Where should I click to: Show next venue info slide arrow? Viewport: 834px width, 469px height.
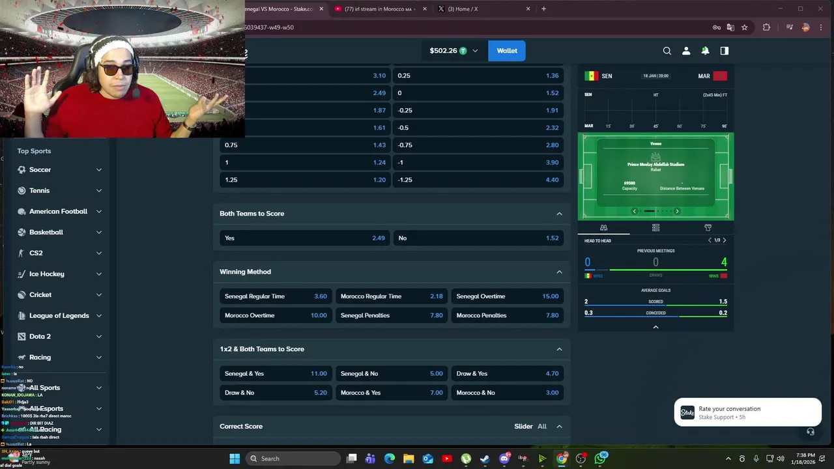click(x=677, y=211)
